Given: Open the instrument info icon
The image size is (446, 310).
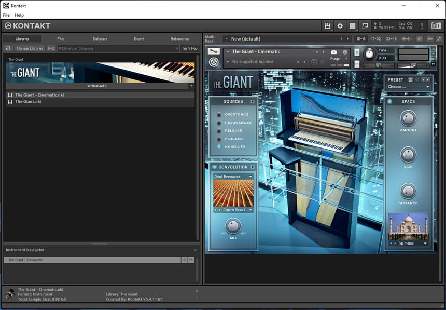Looking at the screenshot, I should pos(345,52).
